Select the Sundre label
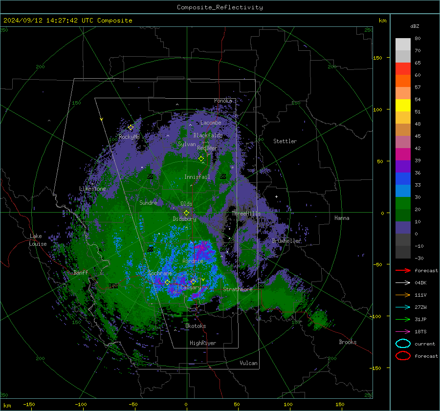The image size is (440, 411). [148, 202]
